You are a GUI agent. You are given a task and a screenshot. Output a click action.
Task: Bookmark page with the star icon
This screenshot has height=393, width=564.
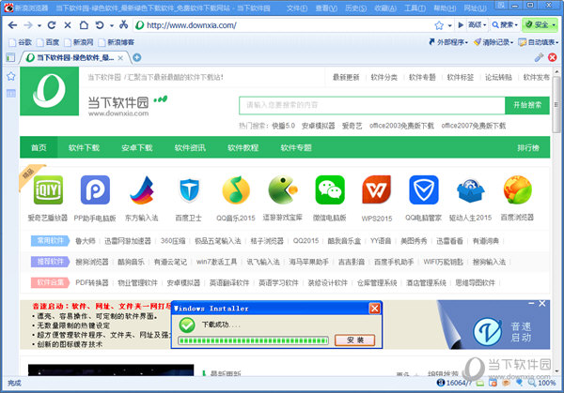click(x=439, y=25)
